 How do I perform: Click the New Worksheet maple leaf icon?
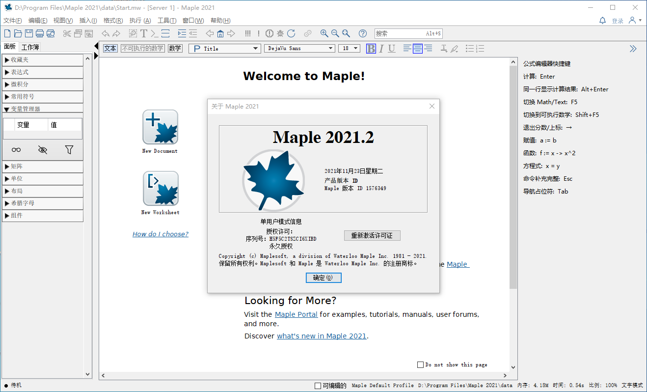coord(160,188)
